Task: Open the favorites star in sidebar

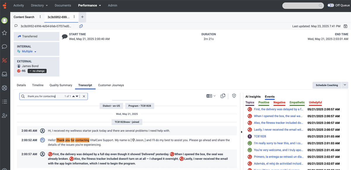Action: pyautogui.click(x=4, y=33)
